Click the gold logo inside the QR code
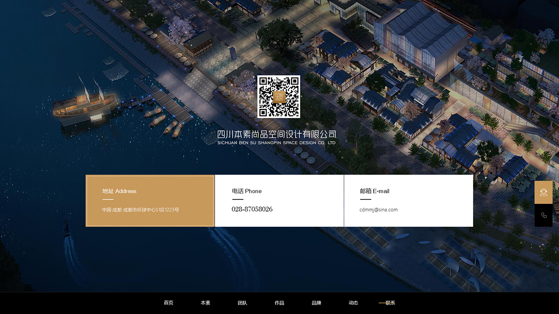The image size is (559, 314). click(x=279, y=97)
